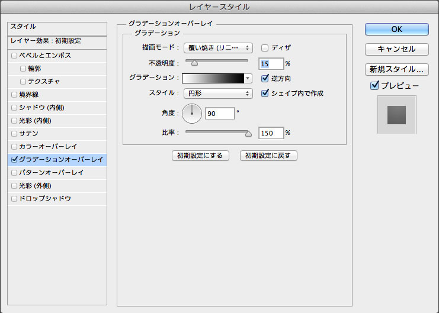Click the OK button
The height and width of the screenshot is (313, 439).
point(396,29)
